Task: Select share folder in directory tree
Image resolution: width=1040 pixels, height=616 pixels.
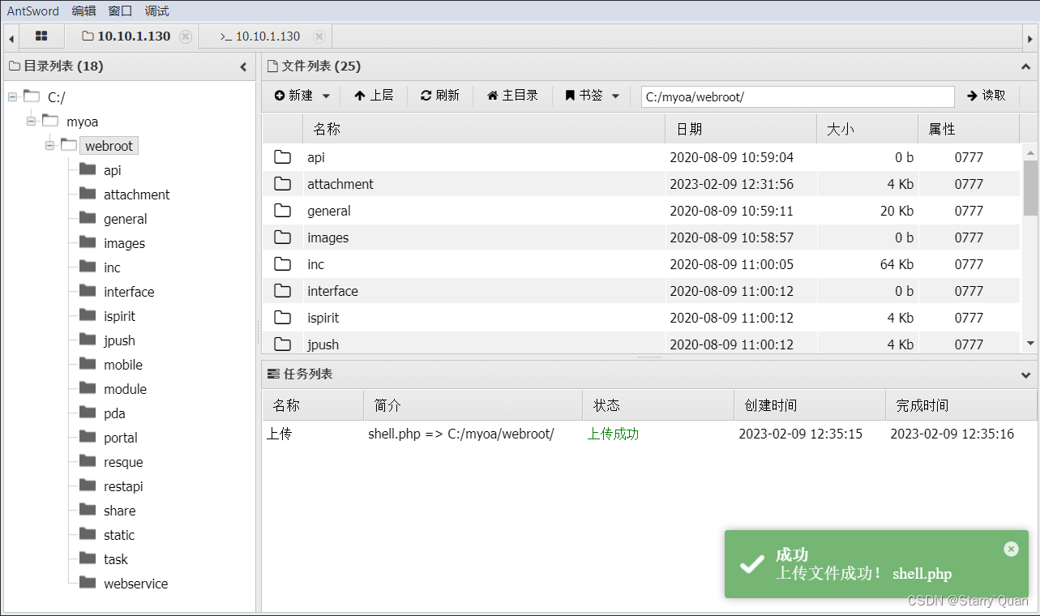Action: point(119,511)
